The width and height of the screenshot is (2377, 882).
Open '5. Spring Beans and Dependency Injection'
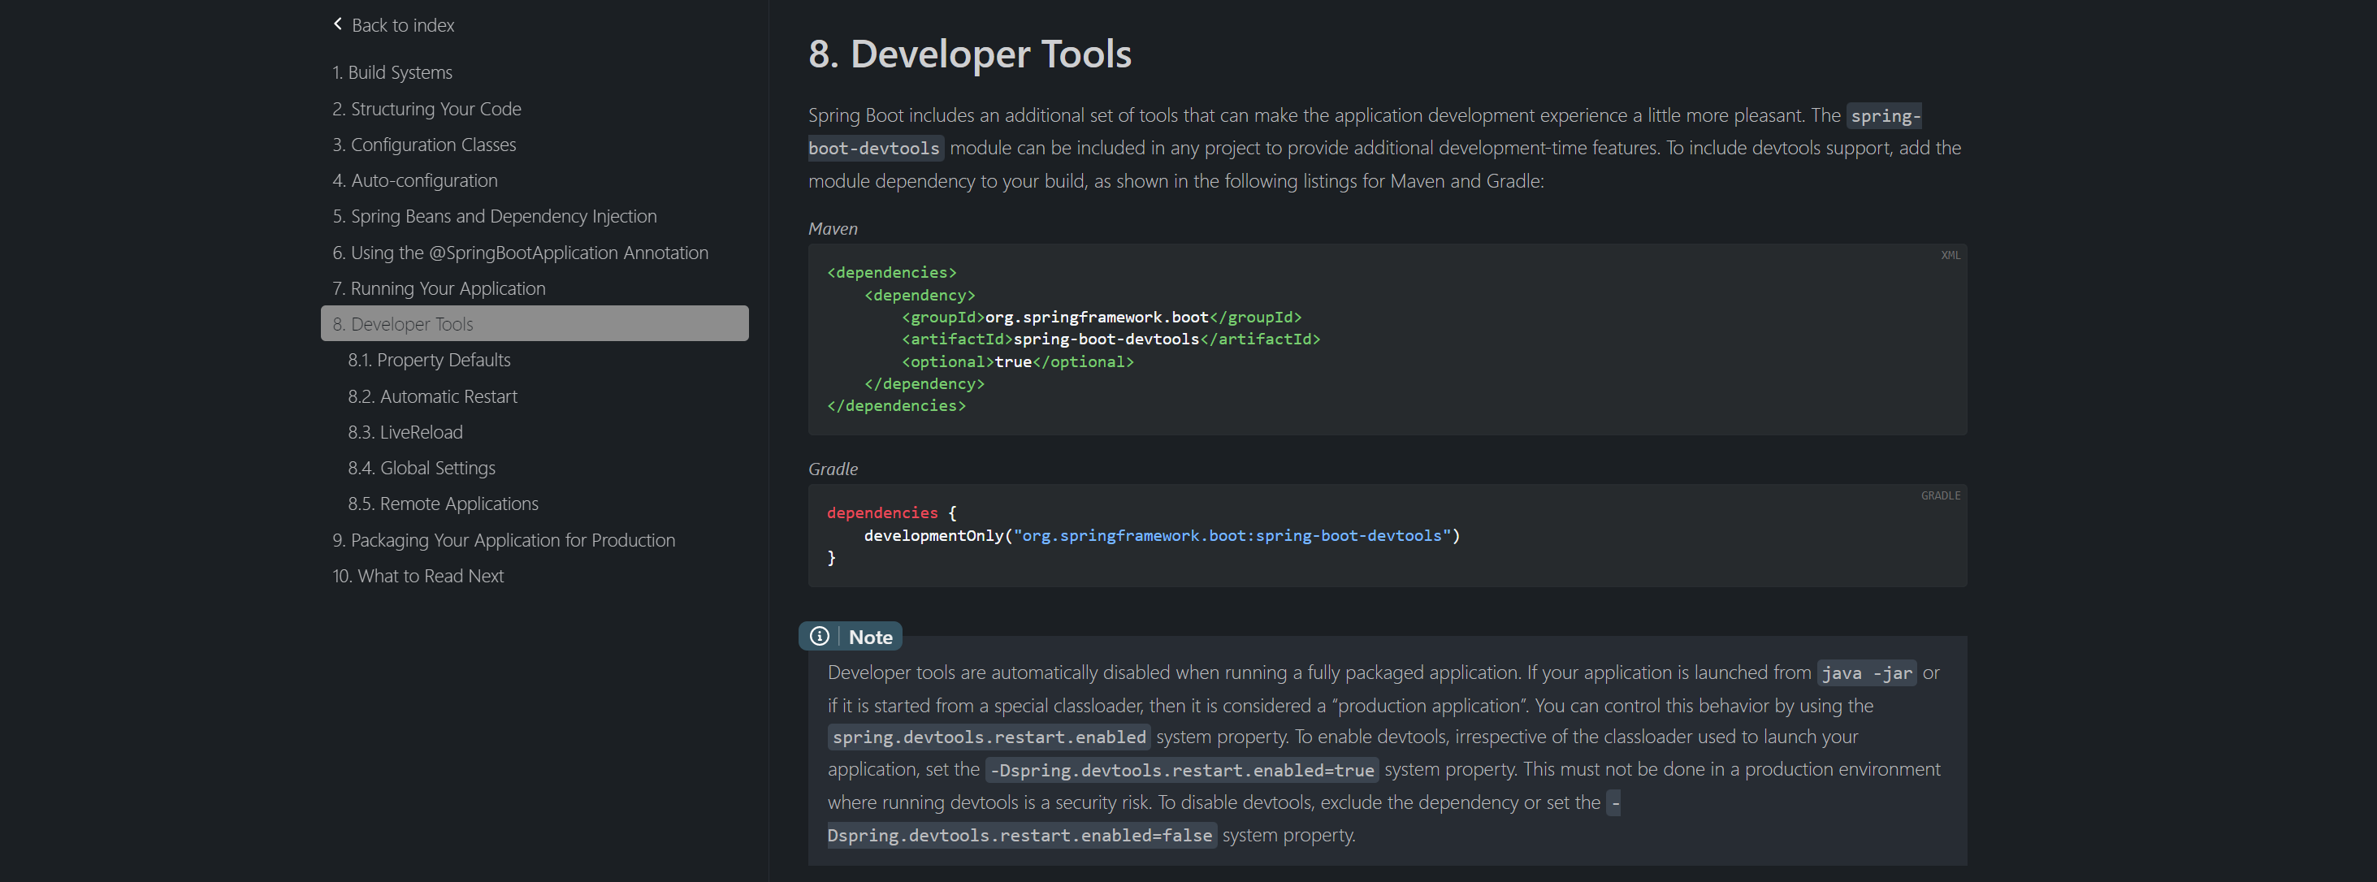click(495, 216)
